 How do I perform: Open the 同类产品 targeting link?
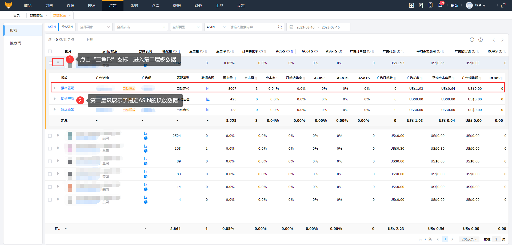(x=67, y=99)
